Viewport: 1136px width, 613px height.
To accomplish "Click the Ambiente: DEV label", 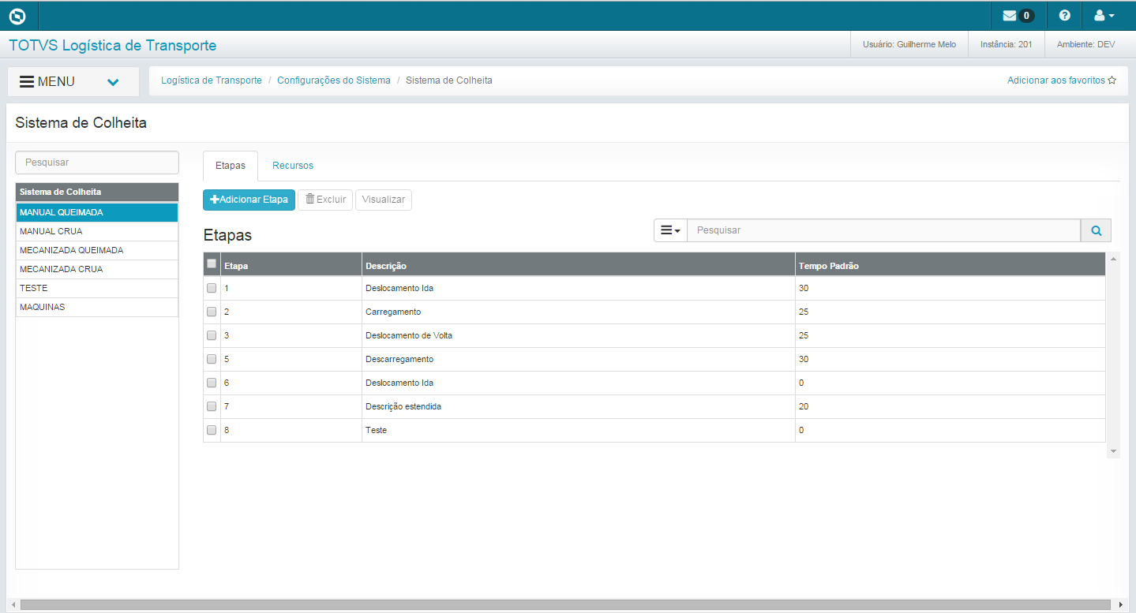I will pos(1085,44).
